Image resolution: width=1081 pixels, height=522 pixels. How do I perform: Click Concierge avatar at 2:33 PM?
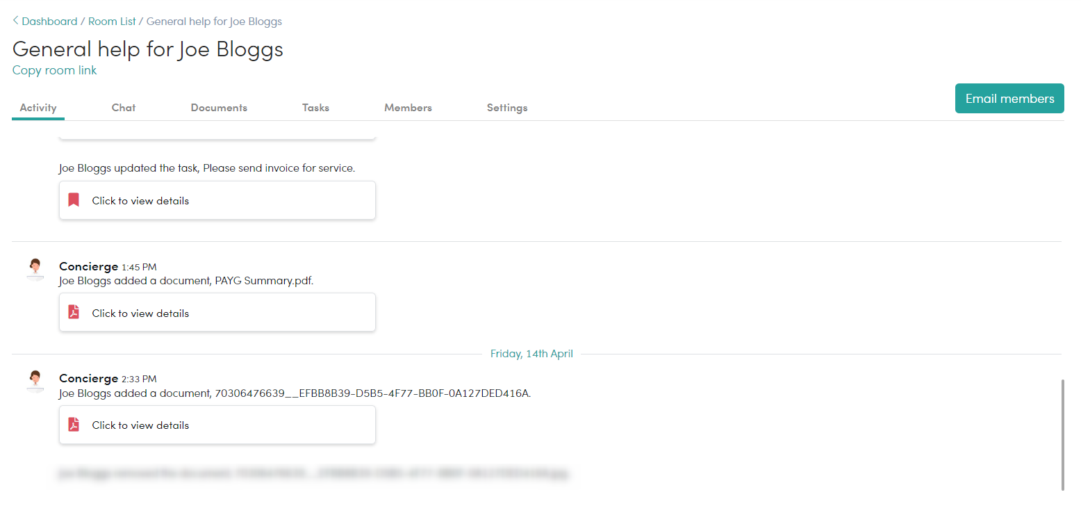pyautogui.click(x=35, y=380)
